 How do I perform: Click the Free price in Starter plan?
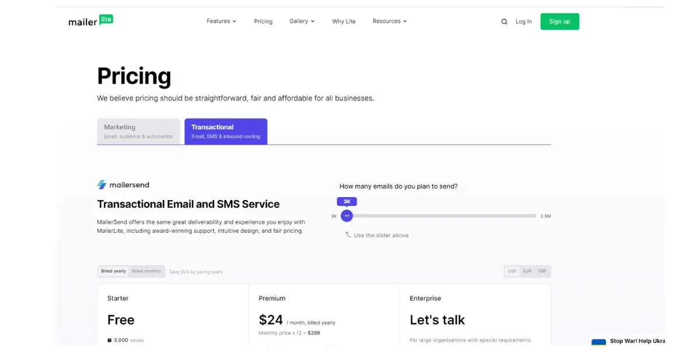121,320
